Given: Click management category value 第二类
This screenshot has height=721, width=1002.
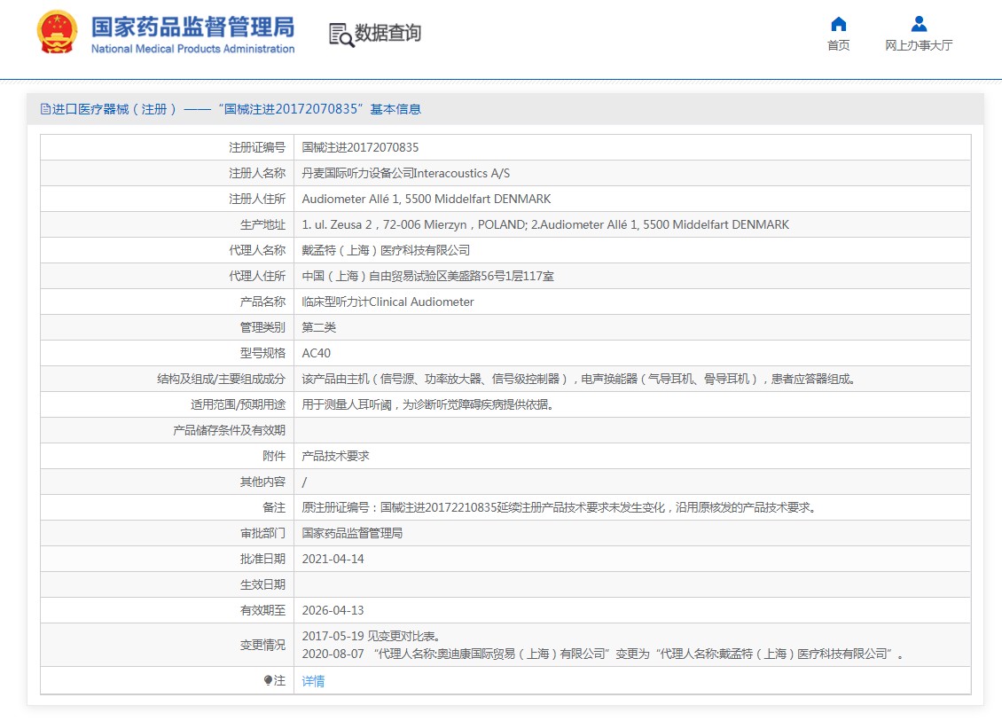Looking at the screenshot, I should coord(319,327).
